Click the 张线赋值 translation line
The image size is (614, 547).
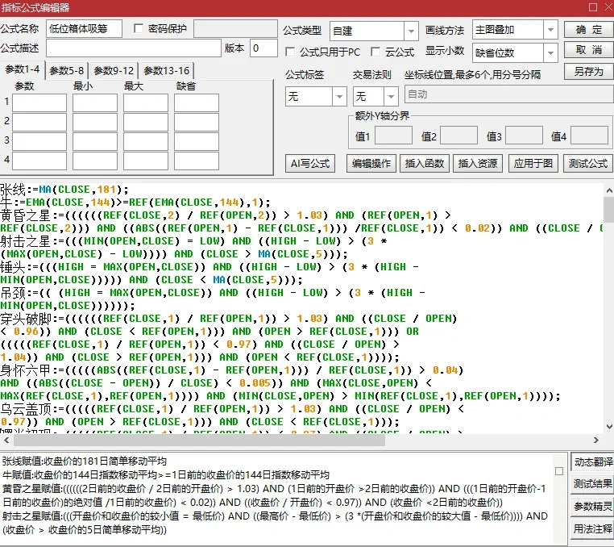click(x=84, y=461)
